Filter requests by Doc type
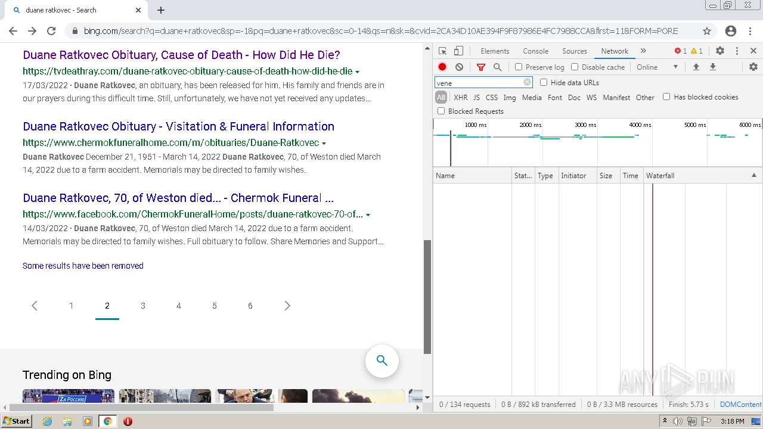The width and height of the screenshot is (763, 429). (574, 98)
